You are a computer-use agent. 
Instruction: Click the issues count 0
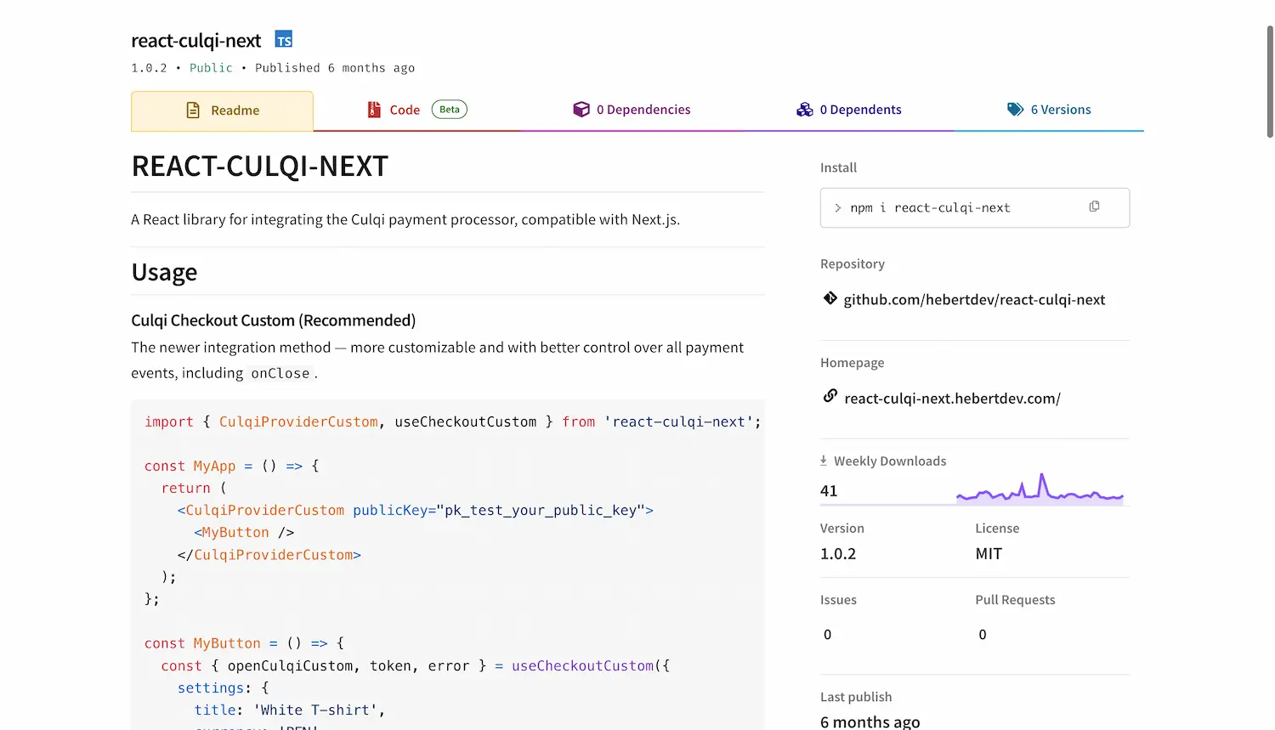[x=828, y=635]
